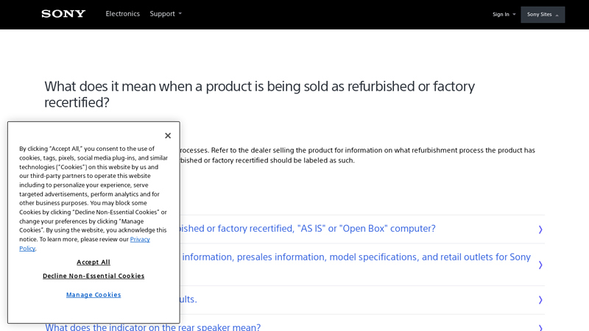
Task: Open the Privacy Policy link
Action: [x=140, y=240]
